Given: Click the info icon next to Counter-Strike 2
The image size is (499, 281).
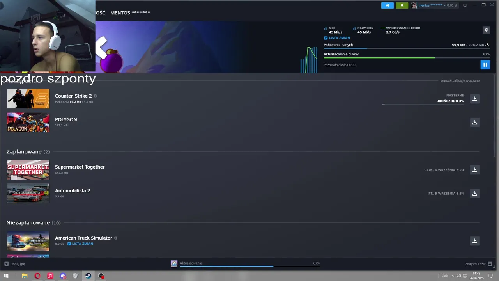Looking at the screenshot, I should coord(95,96).
